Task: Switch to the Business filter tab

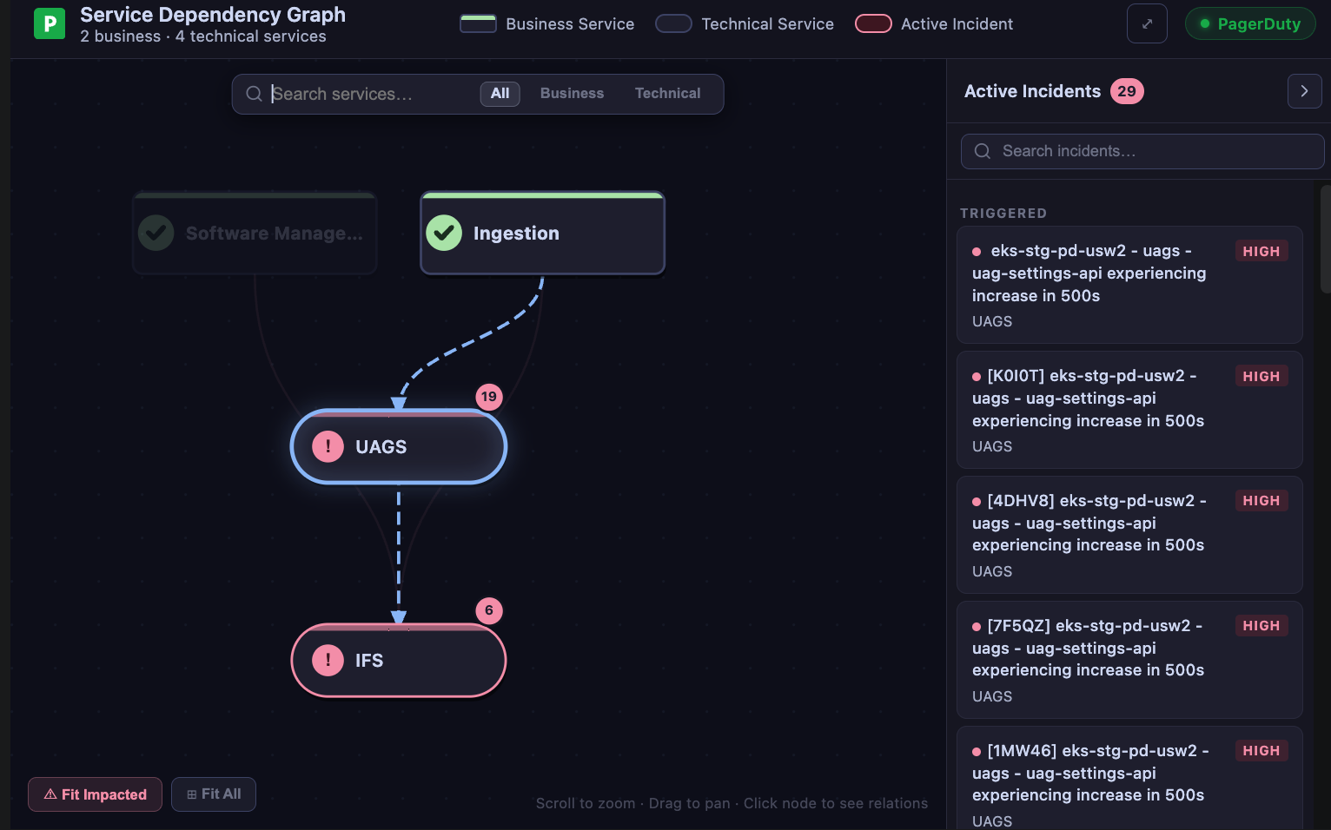Action: [572, 93]
